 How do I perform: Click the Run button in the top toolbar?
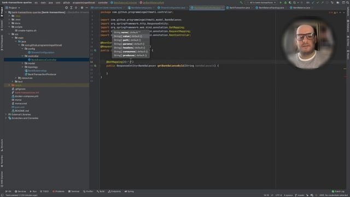click(281, 2)
